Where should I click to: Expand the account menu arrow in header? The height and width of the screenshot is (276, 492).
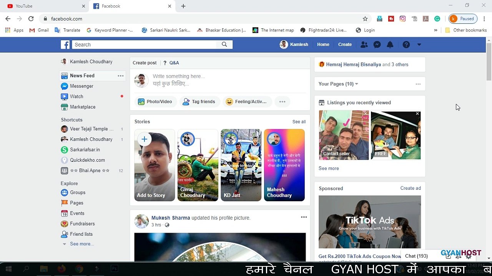(419, 44)
